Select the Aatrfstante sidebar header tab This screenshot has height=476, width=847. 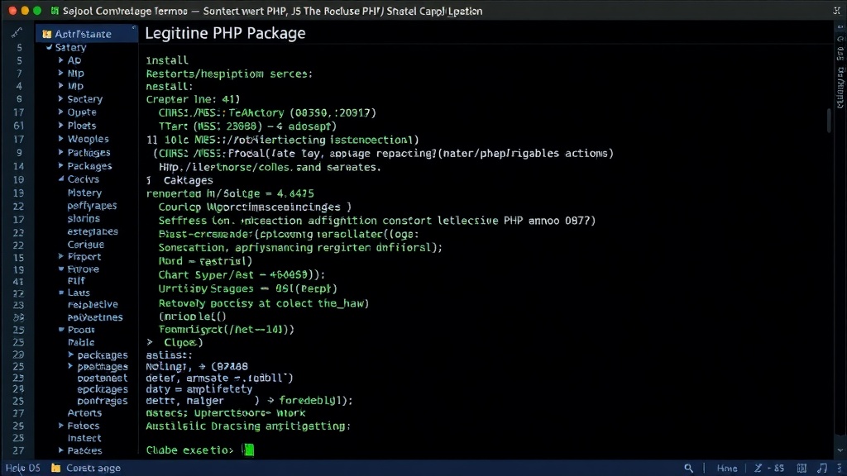86,33
